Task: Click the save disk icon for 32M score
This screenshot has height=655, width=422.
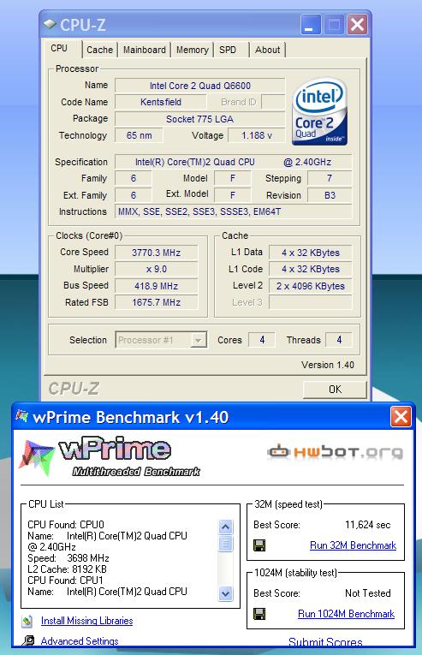Action: click(x=259, y=545)
